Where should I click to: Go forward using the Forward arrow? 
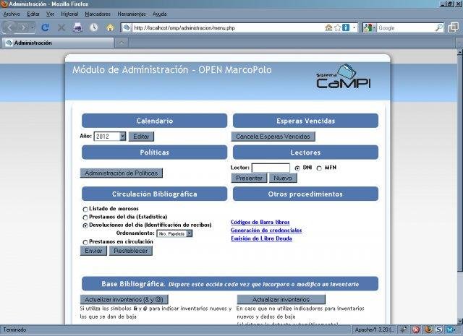click(x=23, y=27)
